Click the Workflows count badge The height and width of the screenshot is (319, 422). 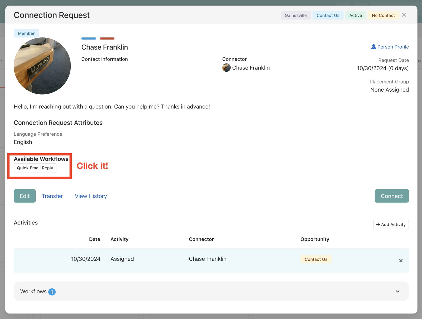[52, 292]
